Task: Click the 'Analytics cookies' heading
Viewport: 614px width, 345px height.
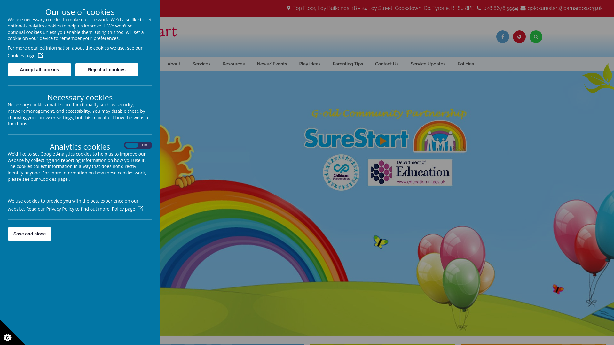Action: click(x=80, y=147)
